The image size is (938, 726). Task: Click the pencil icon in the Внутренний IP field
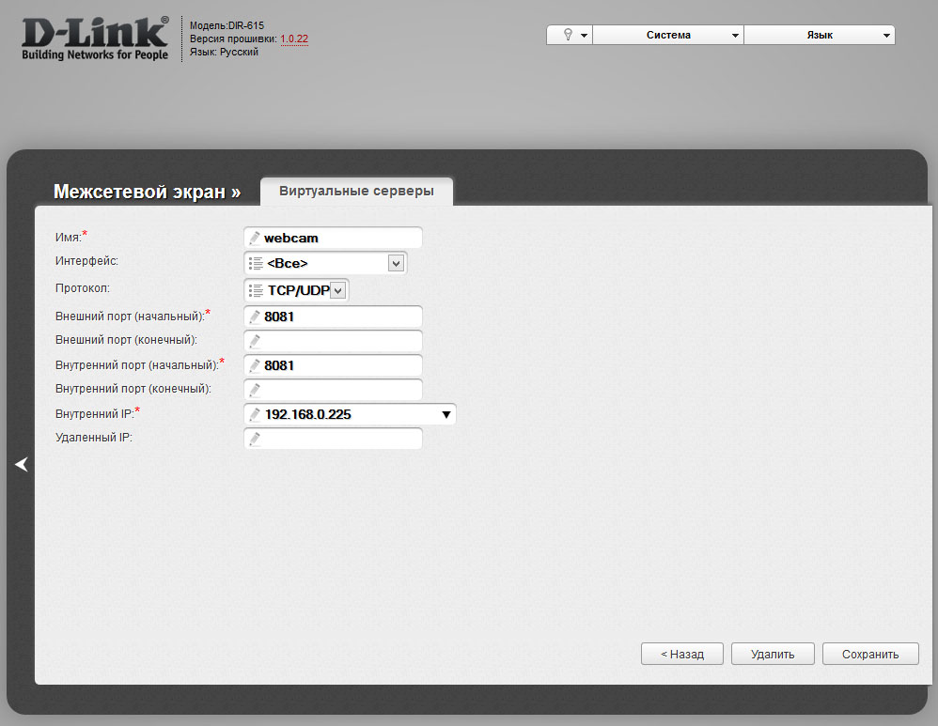click(254, 414)
